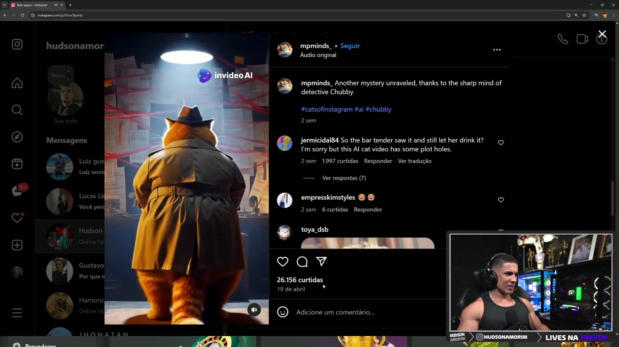Click the Nota bubble above your avatar
619x347 pixels.
(x=60, y=75)
